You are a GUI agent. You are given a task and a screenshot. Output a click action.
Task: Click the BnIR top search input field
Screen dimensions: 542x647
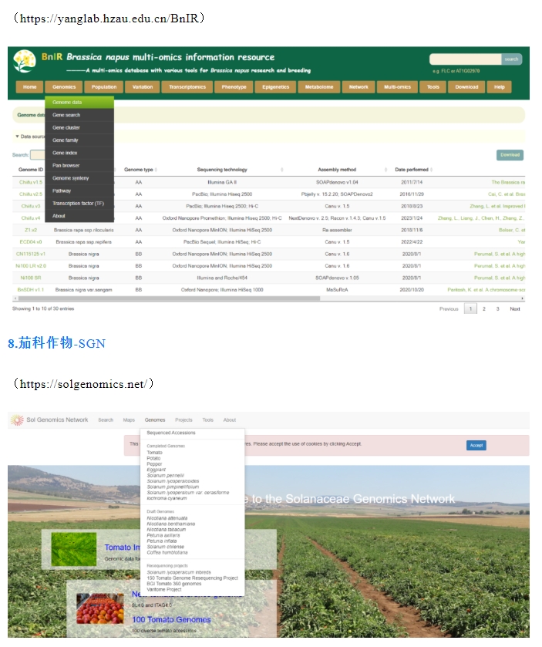[466, 60]
